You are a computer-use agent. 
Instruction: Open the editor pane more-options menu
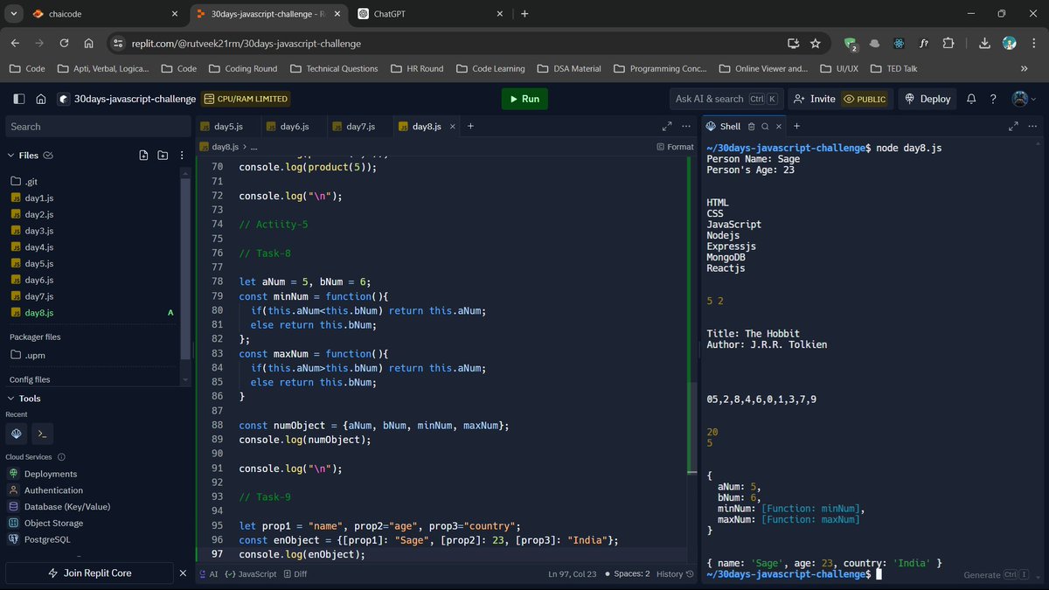coord(687,127)
